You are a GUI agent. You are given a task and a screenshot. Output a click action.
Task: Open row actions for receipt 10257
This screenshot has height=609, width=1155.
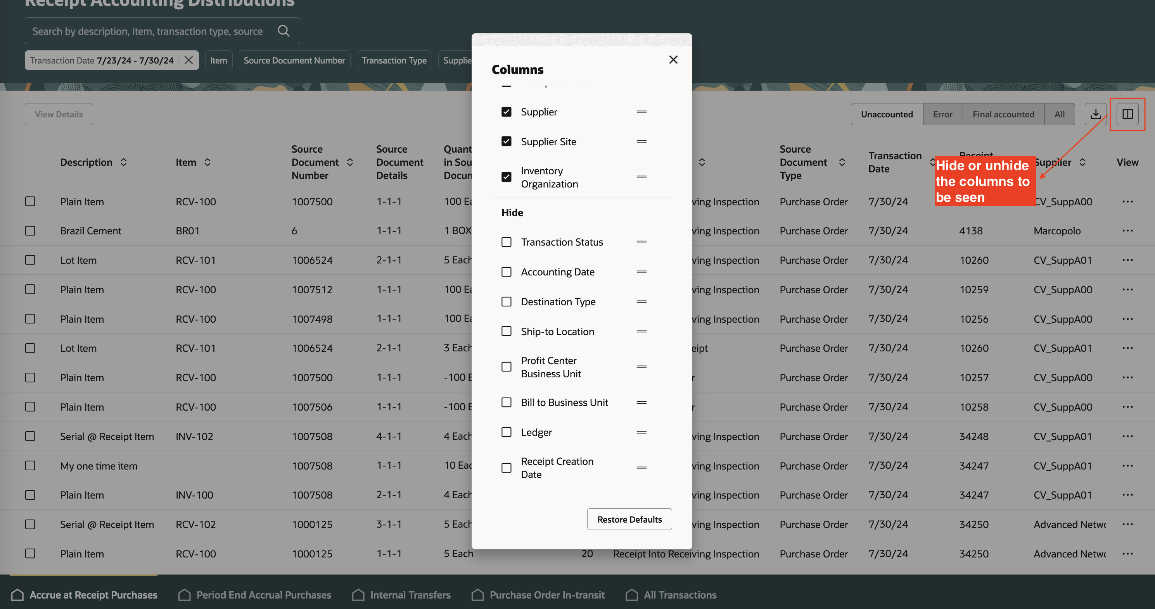[1127, 378]
